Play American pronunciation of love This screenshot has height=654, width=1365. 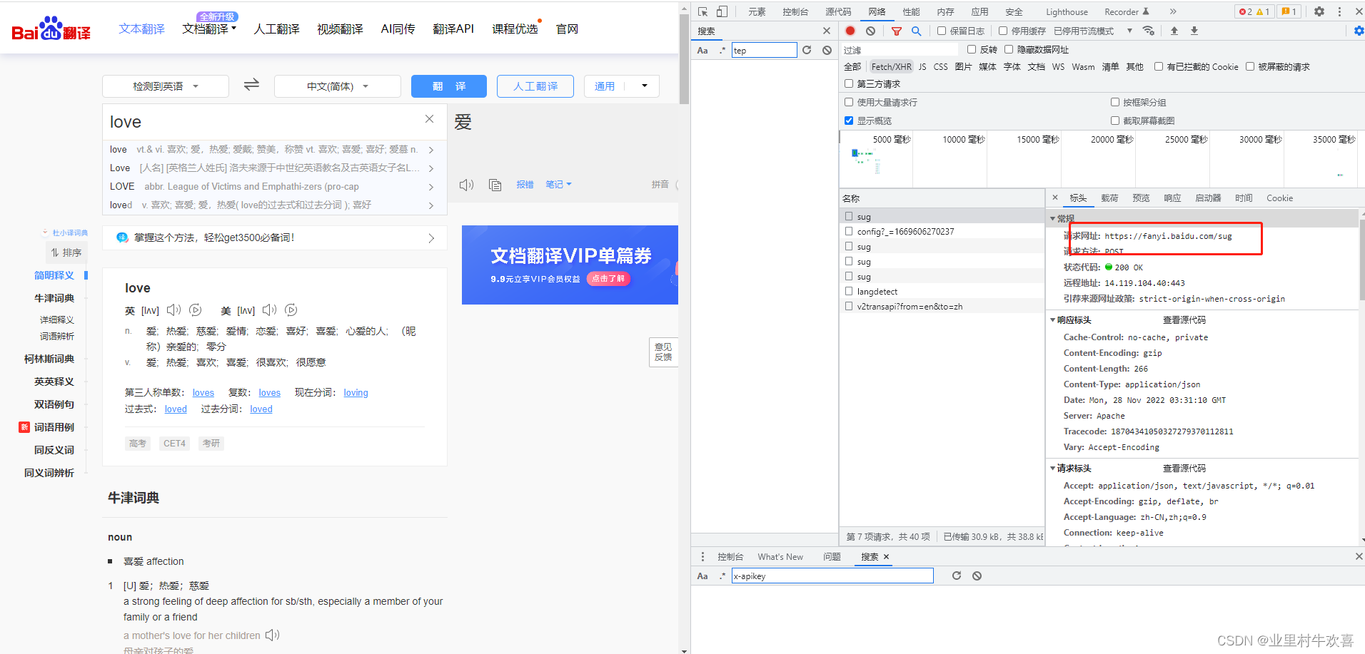270,310
